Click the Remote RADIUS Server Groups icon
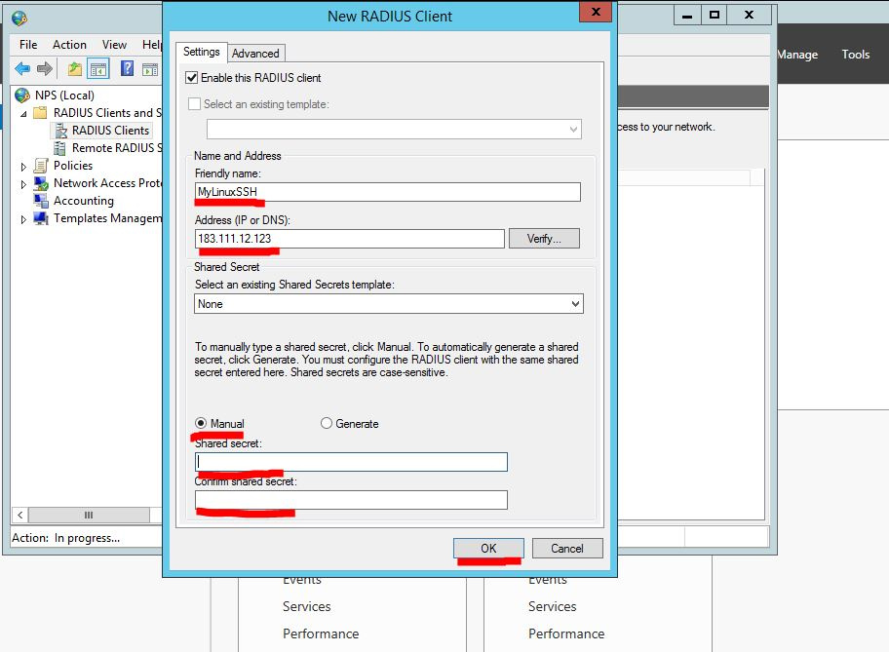Image resolution: width=889 pixels, height=652 pixels. point(59,148)
